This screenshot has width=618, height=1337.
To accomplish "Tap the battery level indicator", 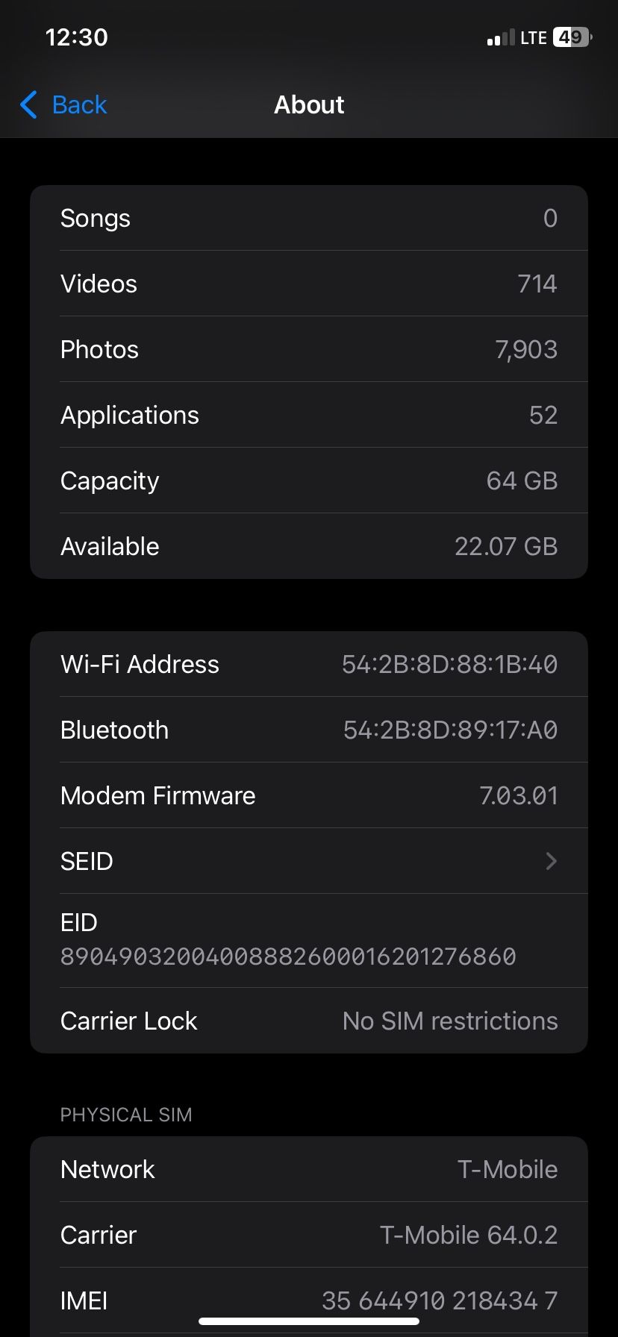I will (x=571, y=37).
